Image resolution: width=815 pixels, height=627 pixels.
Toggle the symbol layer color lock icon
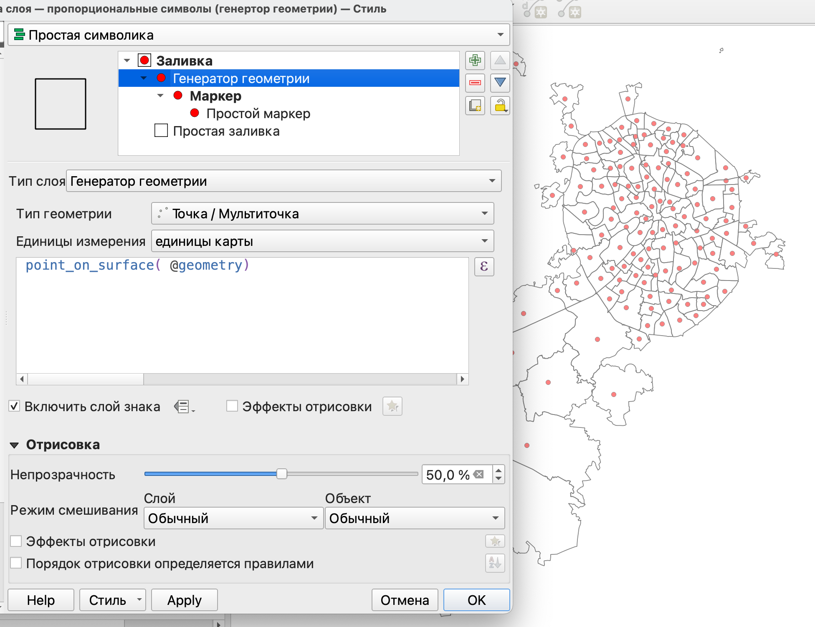coord(499,106)
